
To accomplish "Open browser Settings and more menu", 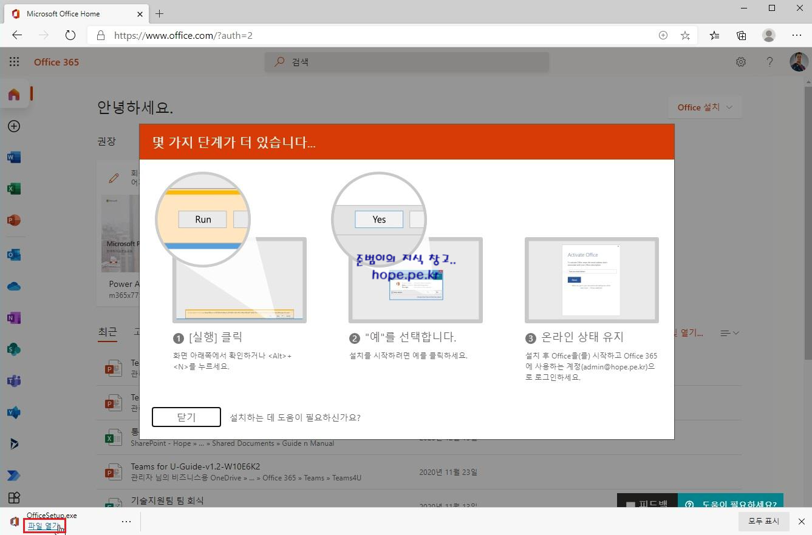I will click(797, 35).
